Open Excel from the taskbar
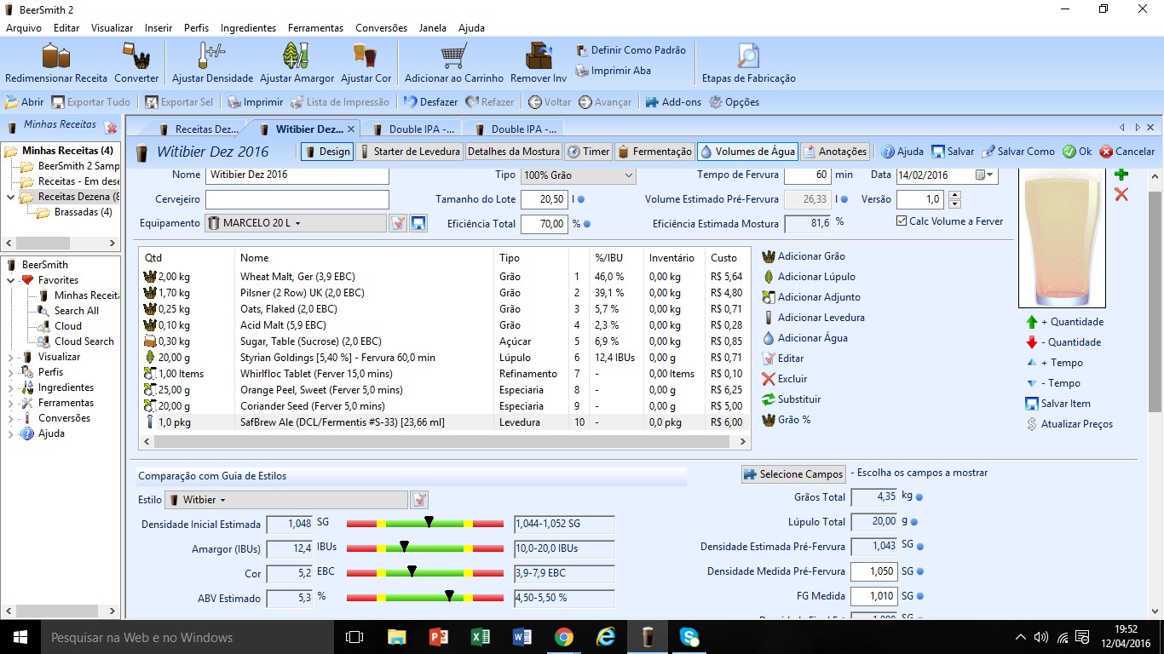The width and height of the screenshot is (1164, 654). pyautogui.click(x=480, y=637)
